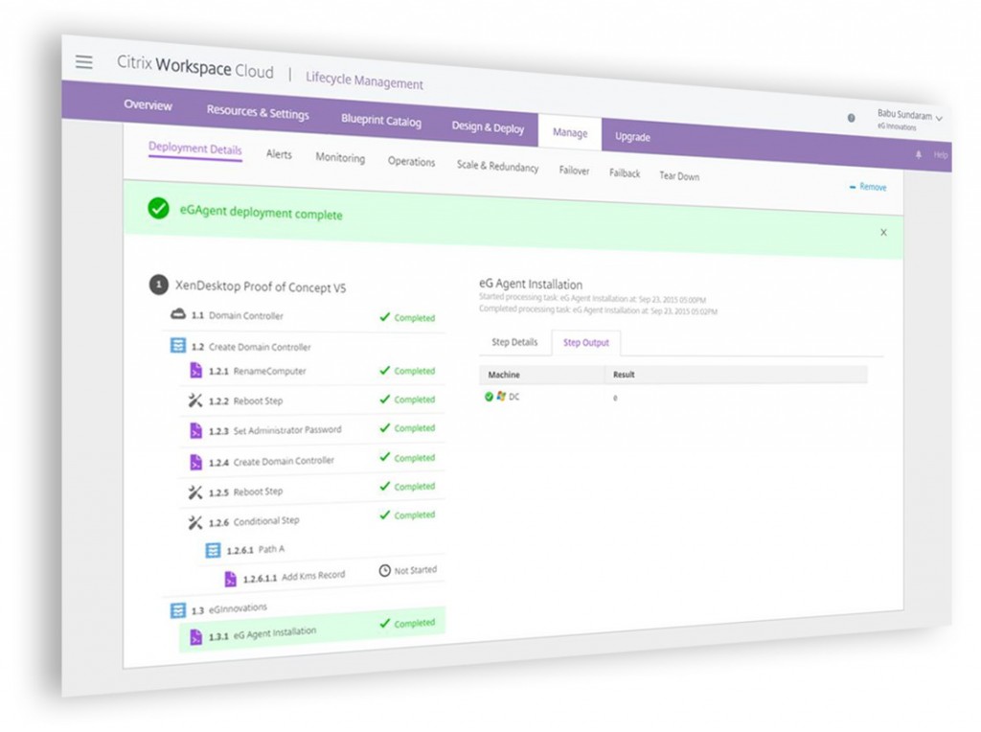981x732 pixels.
Task: Click the clock icon beside Not Started
Action: [x=385, y=571]
